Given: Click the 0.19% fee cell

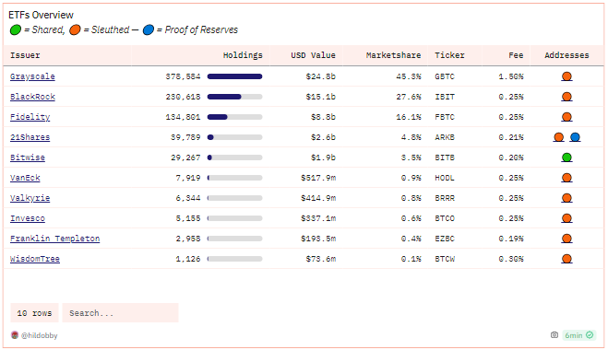Looking at the screenshot, I should [511, 239].
